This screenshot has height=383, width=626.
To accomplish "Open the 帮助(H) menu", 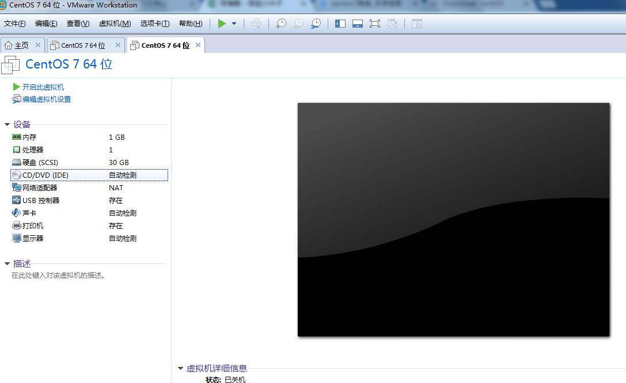I will click(x=191, y=24).
